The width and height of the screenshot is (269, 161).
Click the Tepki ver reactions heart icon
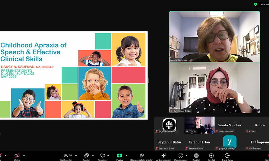pyautogui.click(x=103, y=156)
